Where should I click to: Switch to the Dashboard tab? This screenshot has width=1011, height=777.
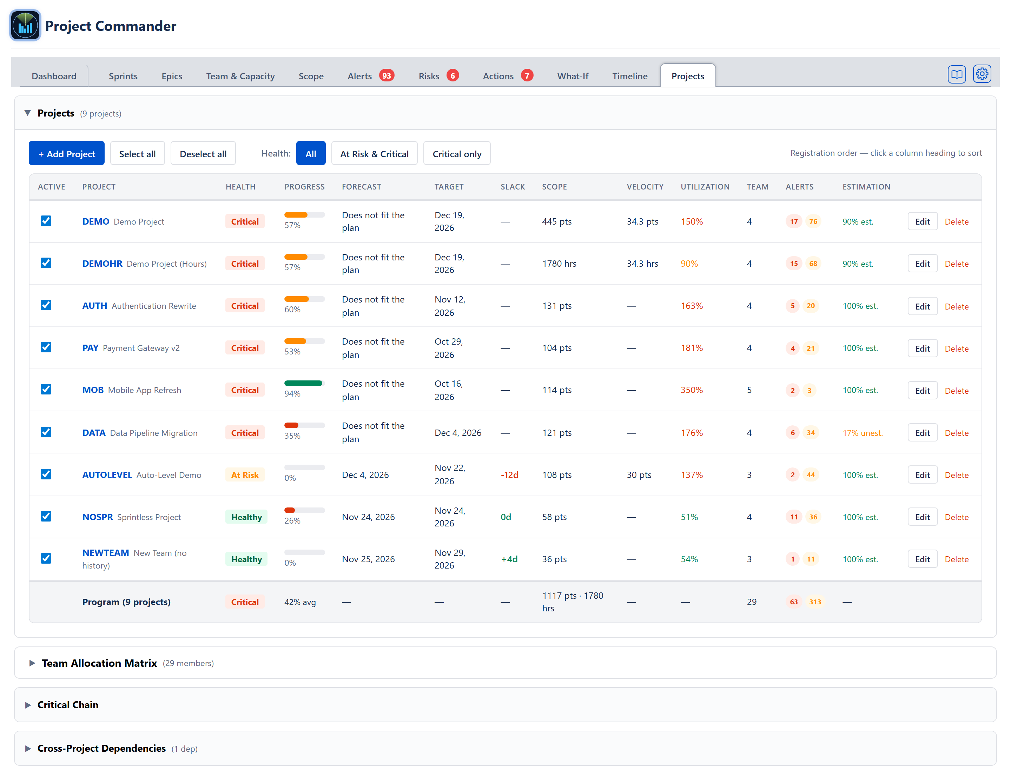(54, 76)
